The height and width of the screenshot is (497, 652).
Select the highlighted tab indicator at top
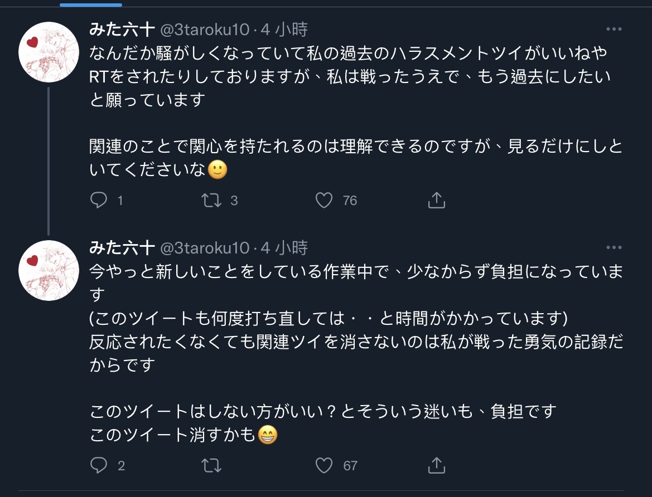pyautogui.click(x=90, y=4)
